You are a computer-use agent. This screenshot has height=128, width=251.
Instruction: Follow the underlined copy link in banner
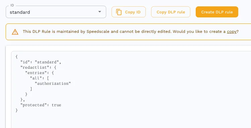(x=232, y=31)
